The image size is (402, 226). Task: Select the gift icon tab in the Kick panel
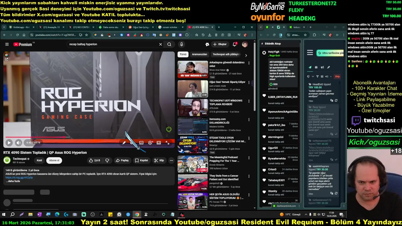[316, 67]
